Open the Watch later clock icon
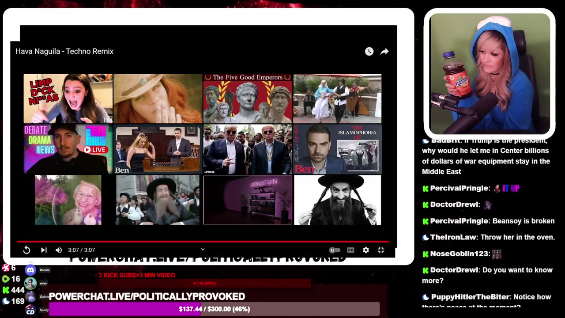 (x=369, y=51)
